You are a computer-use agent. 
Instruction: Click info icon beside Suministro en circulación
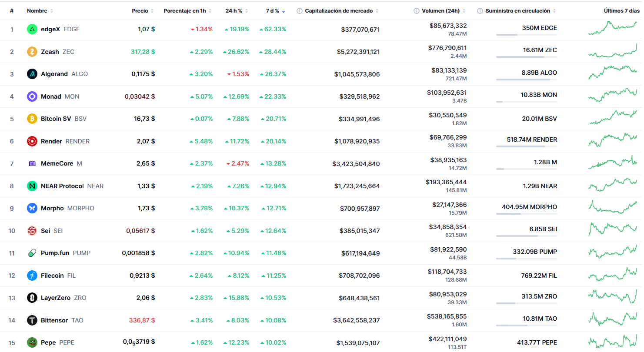[x=480, y=11]
